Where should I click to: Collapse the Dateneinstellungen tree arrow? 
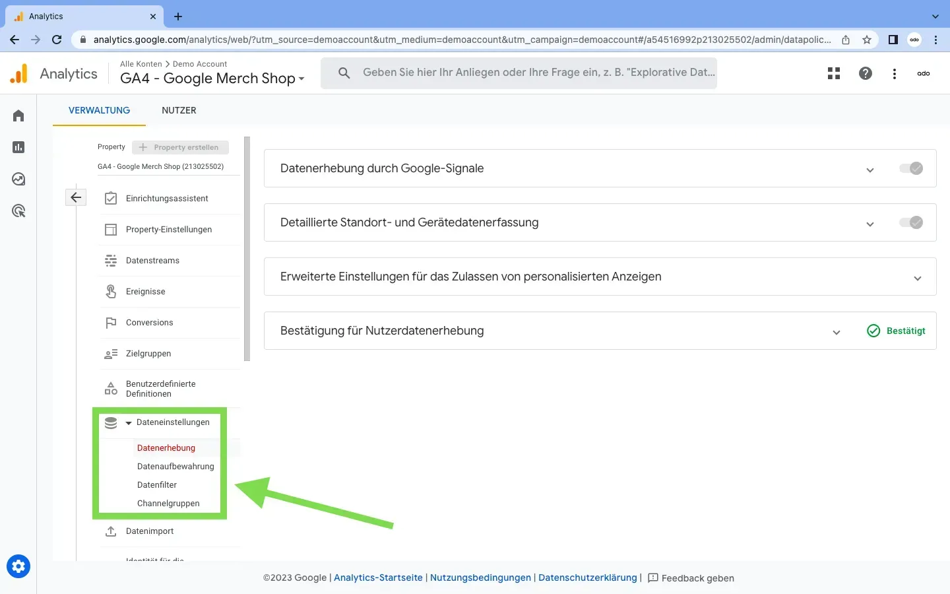click(129, 423)
